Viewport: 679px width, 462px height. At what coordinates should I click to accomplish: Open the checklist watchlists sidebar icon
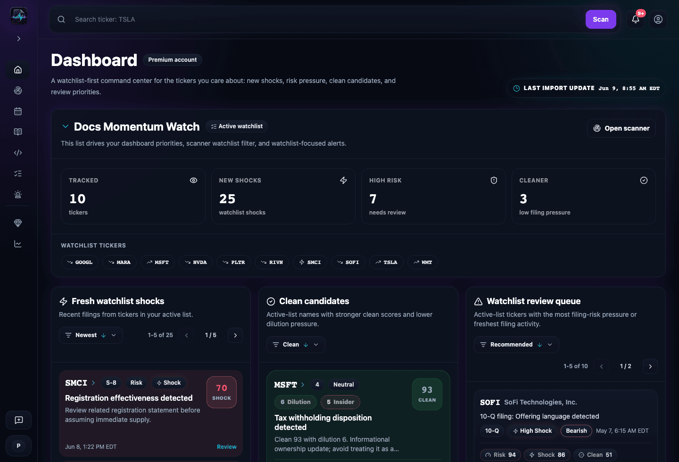(18, 173)
